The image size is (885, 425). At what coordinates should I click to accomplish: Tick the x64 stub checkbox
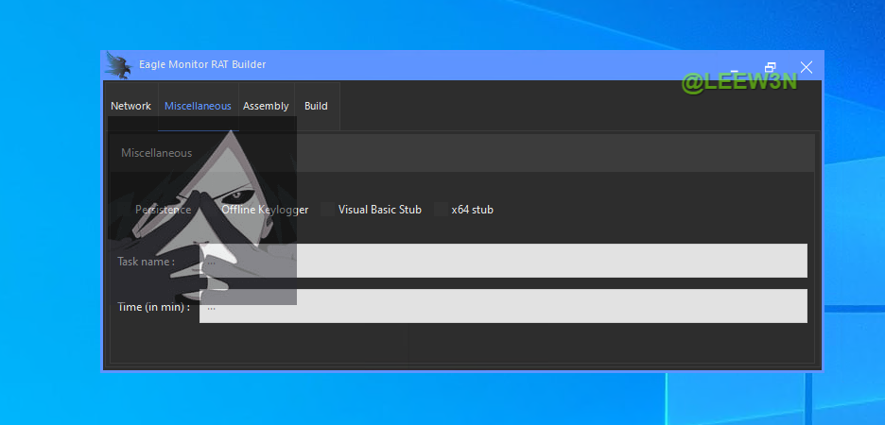click(x=441, y=210)
